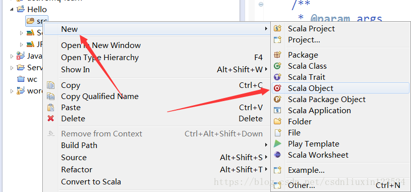Click the Scala Package Object icon
This screenshot has height=192, width=411.
pyautogui.click(x=277, y=99)
